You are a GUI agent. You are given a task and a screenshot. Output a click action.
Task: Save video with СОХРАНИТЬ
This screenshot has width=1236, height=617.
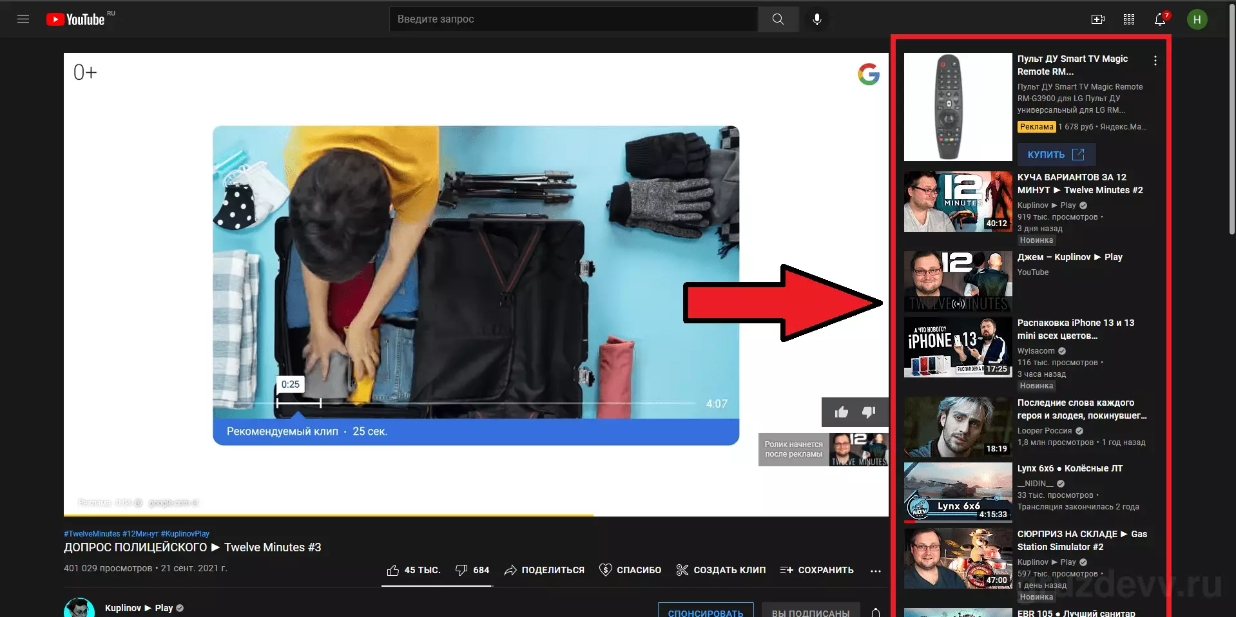(x=816, y=570)
